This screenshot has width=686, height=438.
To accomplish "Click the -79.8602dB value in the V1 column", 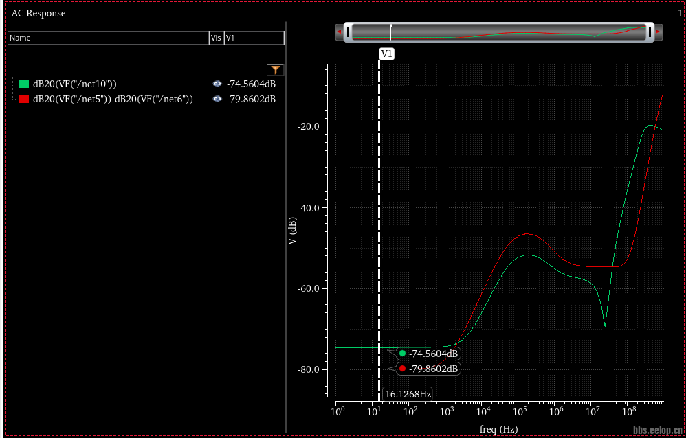I will coord(251,100).
